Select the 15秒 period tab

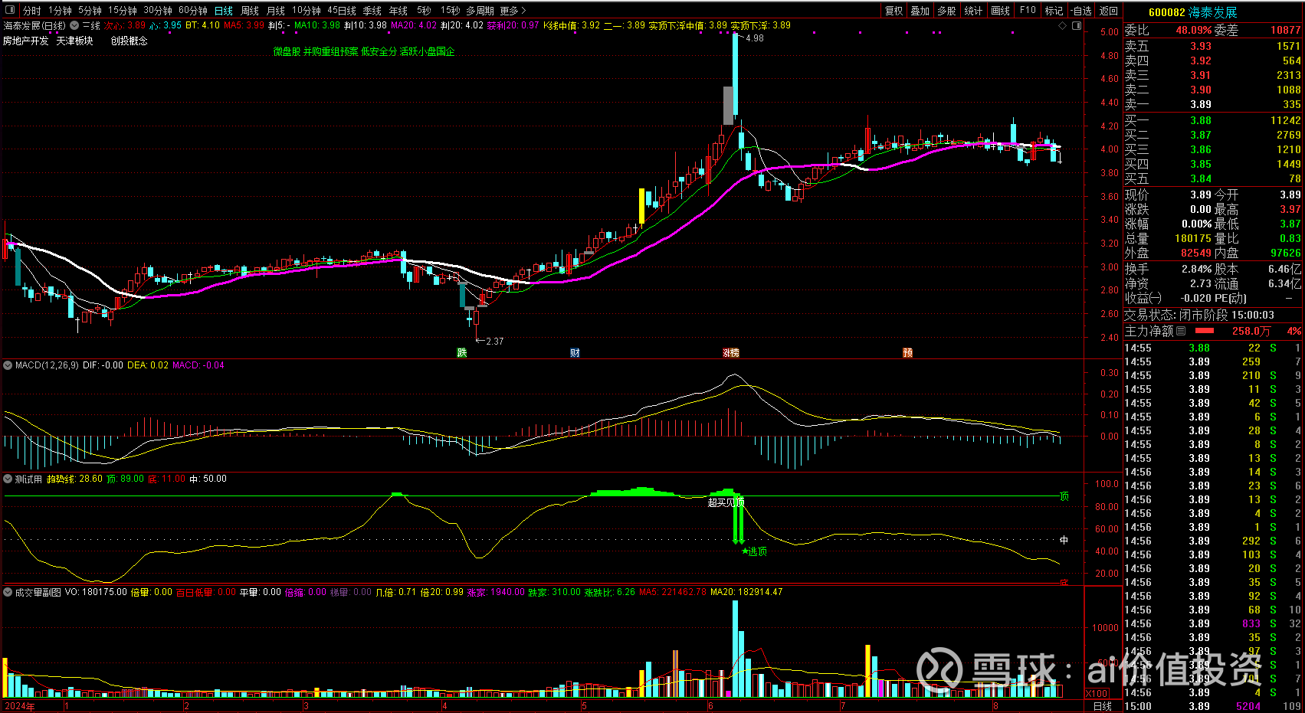point(450,11)
